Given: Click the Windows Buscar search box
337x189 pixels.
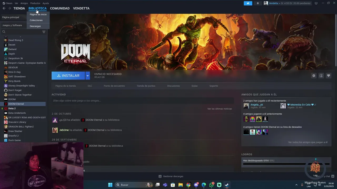Looking at the screenshot, I should coord(134,185).
